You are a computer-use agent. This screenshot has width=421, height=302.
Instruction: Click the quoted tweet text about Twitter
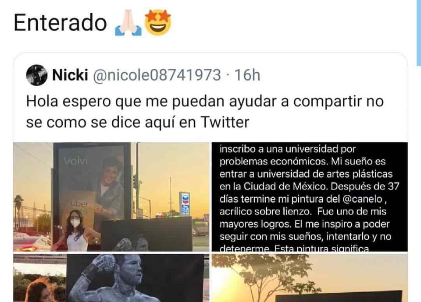205,112
